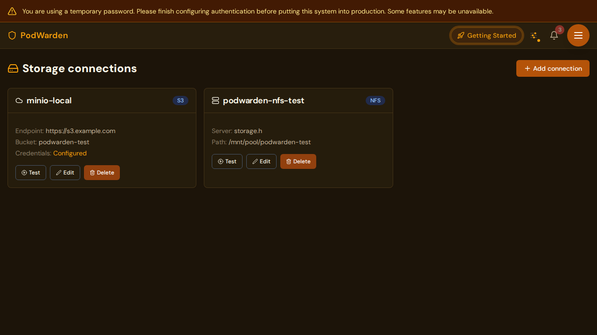Test the podwarden-nfs-test connection
This screenshot has width=597, height=335.
[227, 161]
